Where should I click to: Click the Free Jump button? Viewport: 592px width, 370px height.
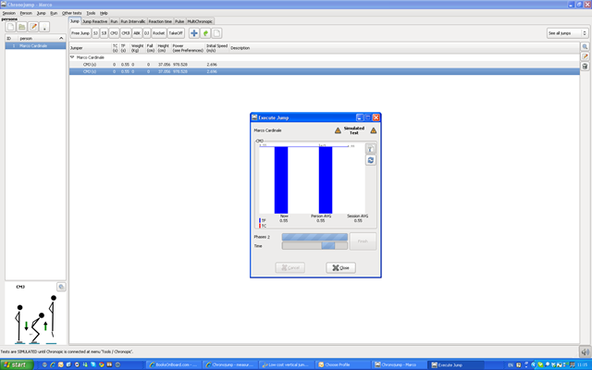[80, 33]
